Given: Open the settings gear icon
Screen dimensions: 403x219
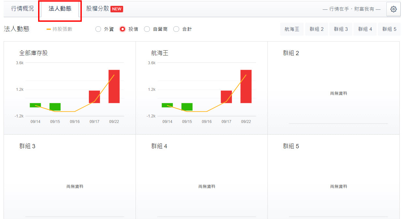Looking at the screenshot, I should (x=393, y=9).
